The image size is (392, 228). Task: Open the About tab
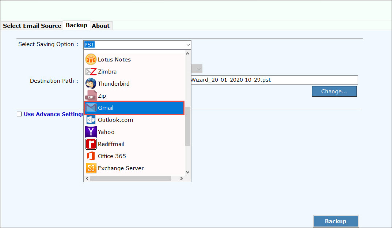[101, 26]
